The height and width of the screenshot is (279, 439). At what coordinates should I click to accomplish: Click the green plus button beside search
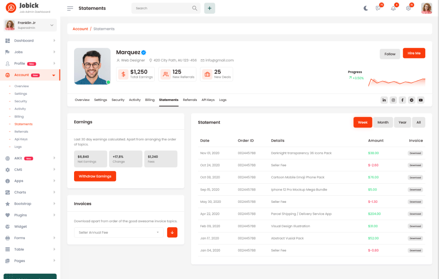209,8
